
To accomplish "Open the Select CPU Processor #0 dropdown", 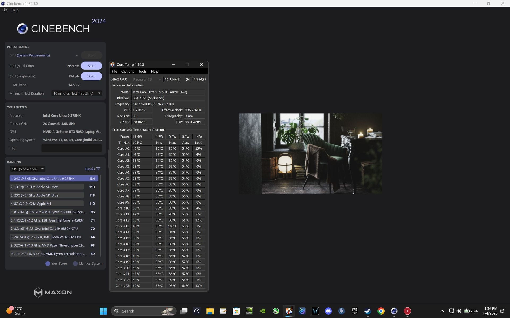I will [147, 79].
